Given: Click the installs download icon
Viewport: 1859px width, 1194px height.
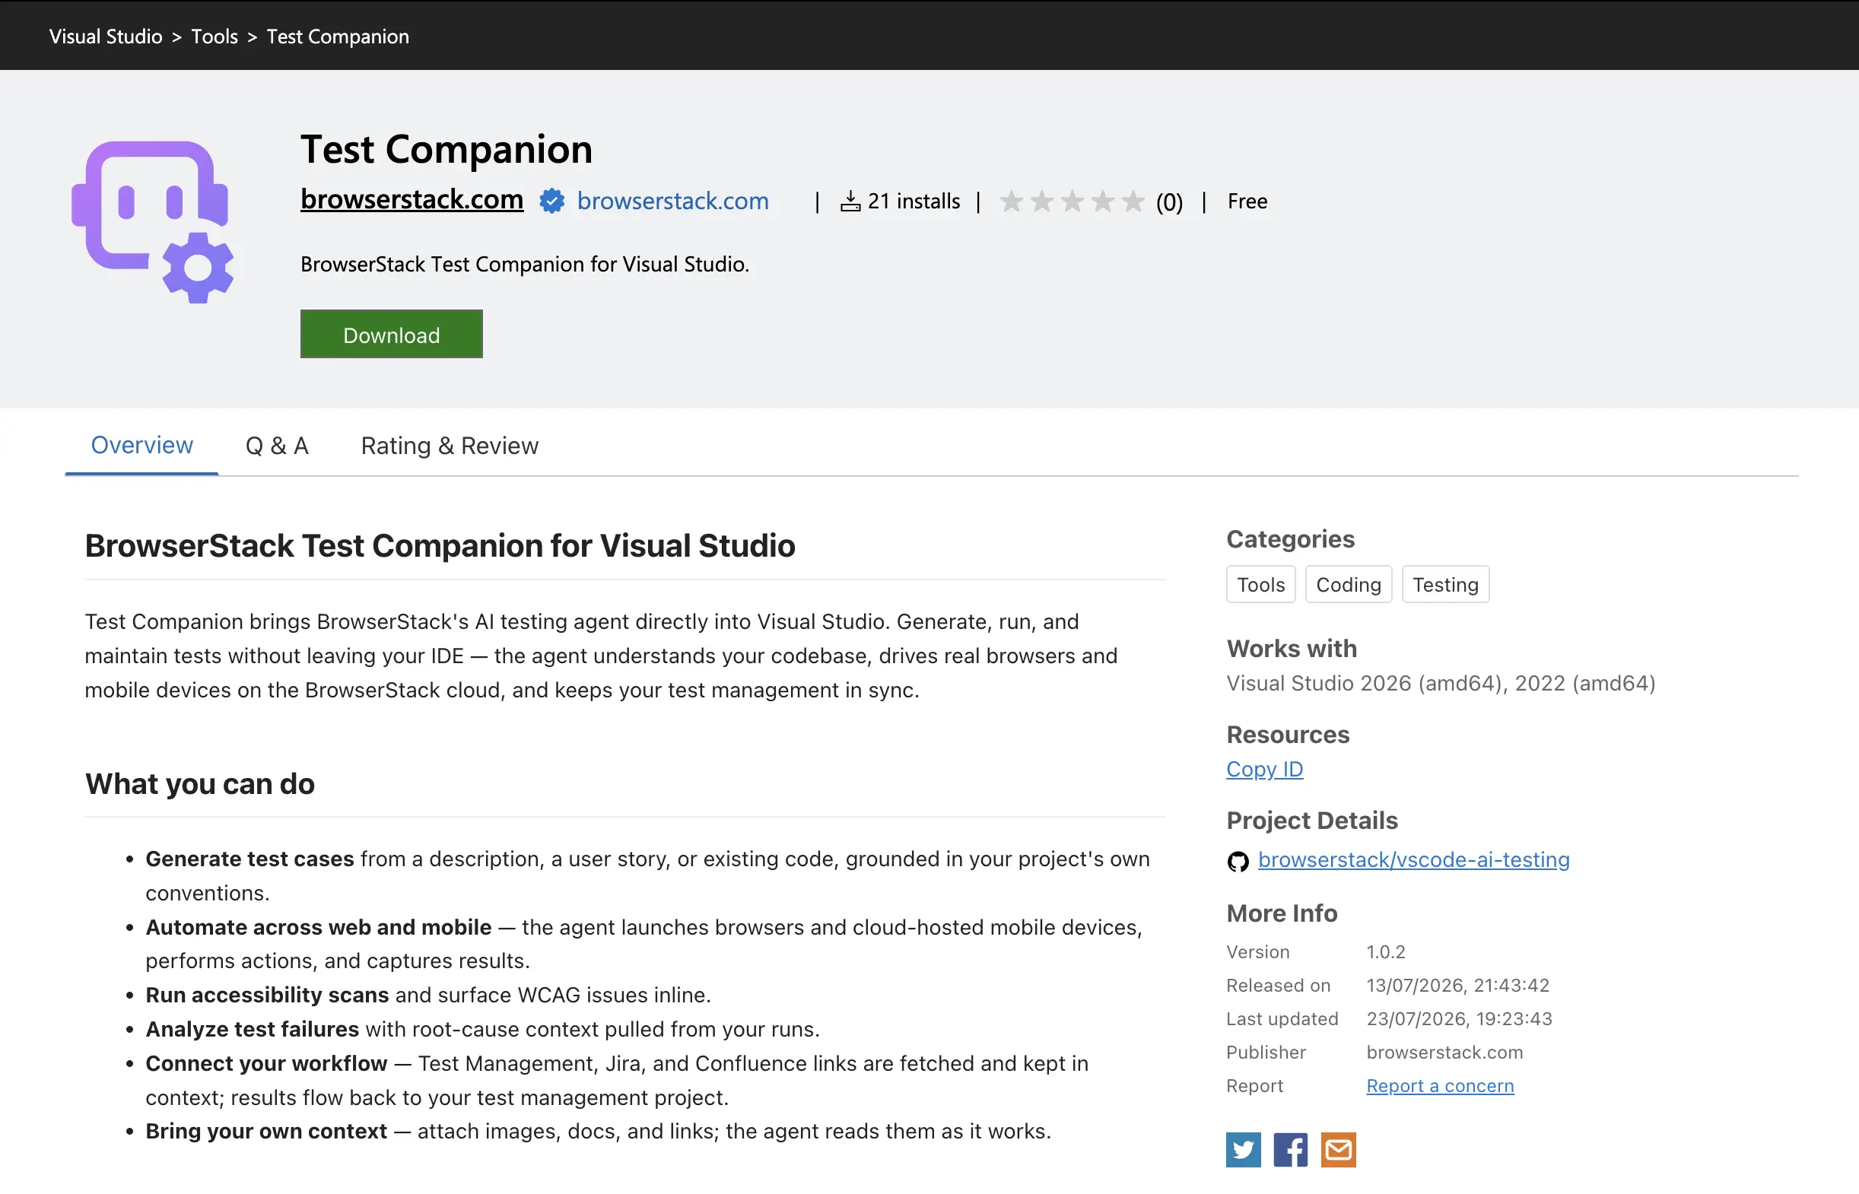Looking at the screenshot, I should [850, 202].
